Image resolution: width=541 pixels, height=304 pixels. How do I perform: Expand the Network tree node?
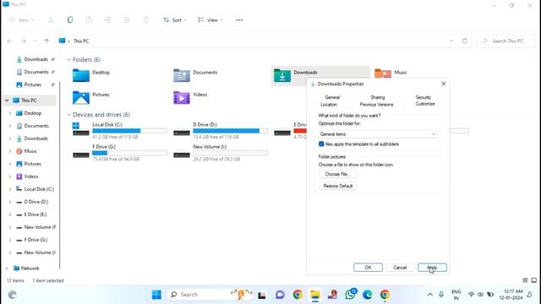[7, 269]
